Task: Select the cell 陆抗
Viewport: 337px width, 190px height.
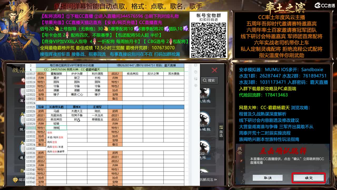Action: (97, 111)
